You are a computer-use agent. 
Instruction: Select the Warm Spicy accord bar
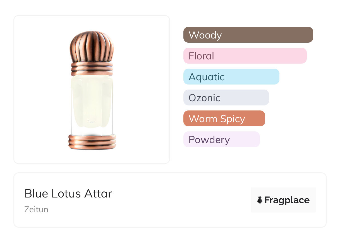(x=224, y=119)
